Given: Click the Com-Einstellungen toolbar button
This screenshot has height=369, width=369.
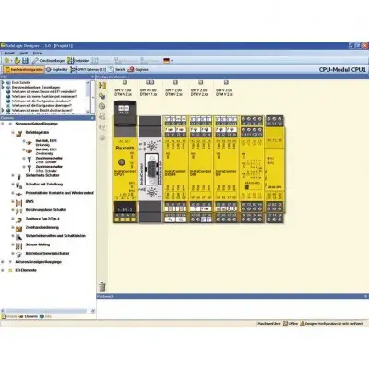Looking at the screenshot, I should pyautogui.click(x=49, y=61).
